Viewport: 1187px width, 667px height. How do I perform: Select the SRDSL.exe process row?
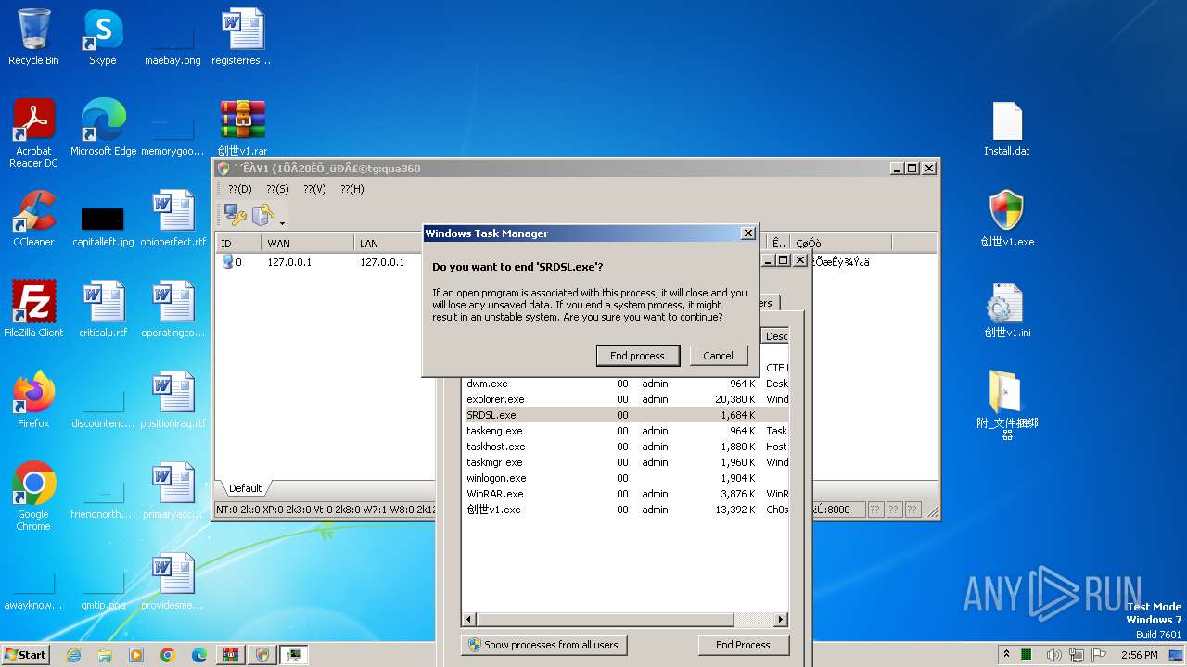click(x=626, y=415)
